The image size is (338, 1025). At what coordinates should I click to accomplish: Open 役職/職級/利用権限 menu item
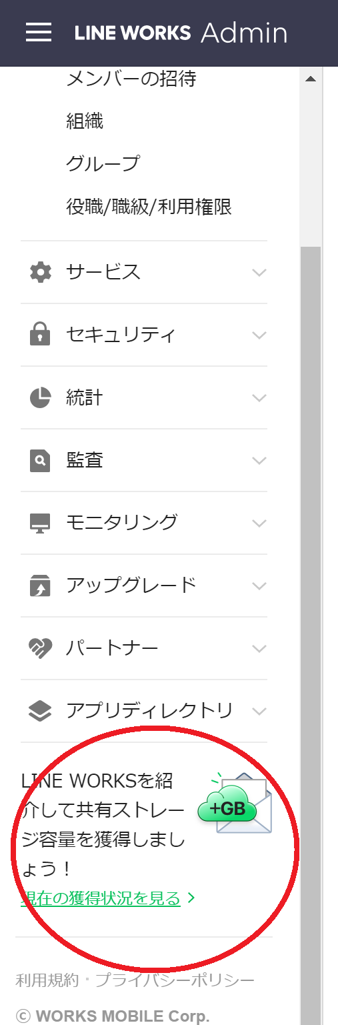pyautogui.click(x=149, y=207)
